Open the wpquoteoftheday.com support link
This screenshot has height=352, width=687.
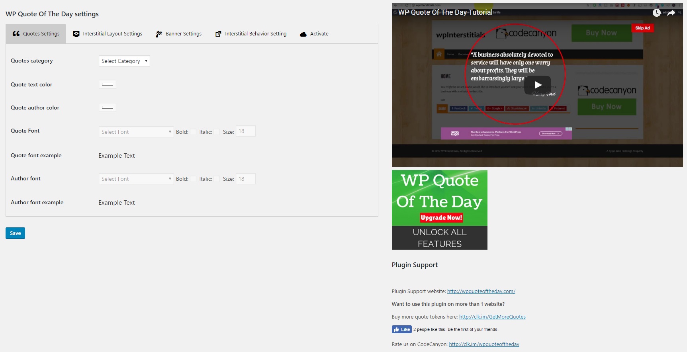[x=481, y=291]
